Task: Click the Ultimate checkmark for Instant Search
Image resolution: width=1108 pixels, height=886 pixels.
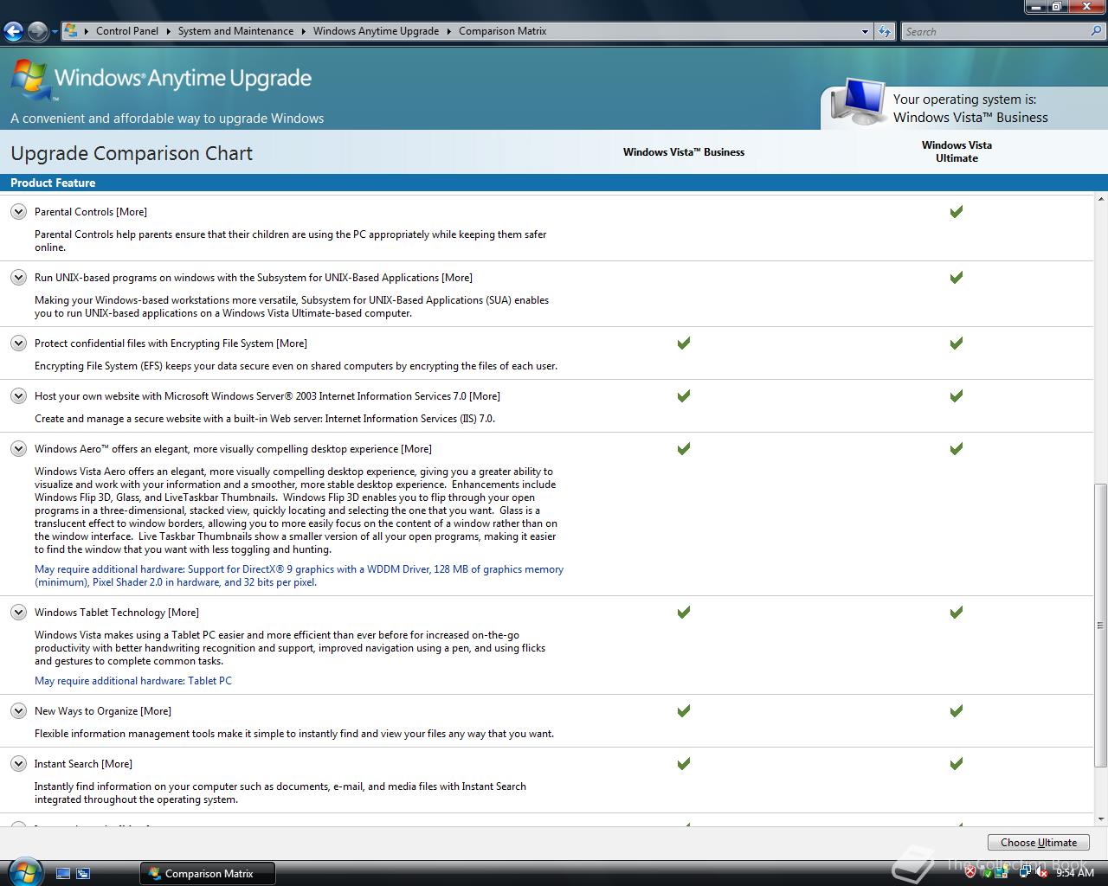Action: tap(957, 763)
